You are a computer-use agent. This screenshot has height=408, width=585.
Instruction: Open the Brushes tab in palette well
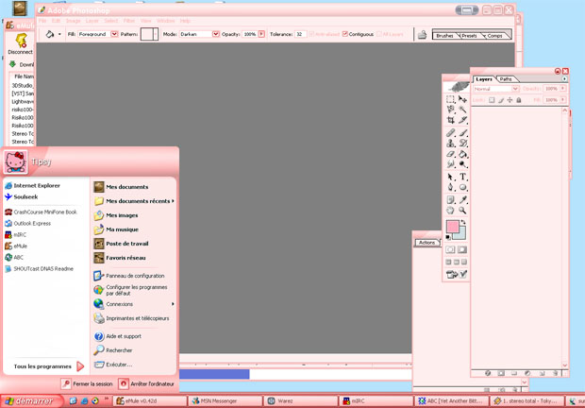pos(444,36)
